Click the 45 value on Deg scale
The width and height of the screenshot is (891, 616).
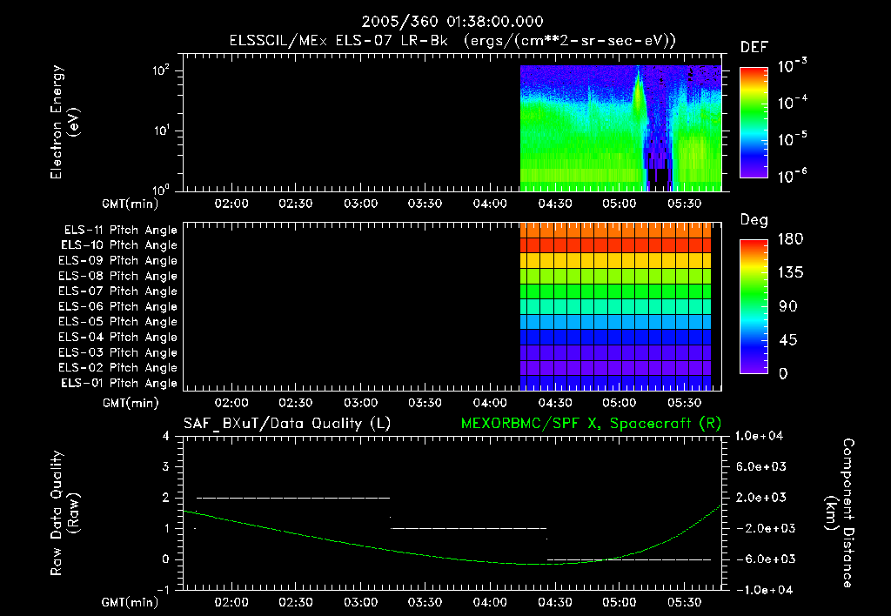(x=787, y=340)
